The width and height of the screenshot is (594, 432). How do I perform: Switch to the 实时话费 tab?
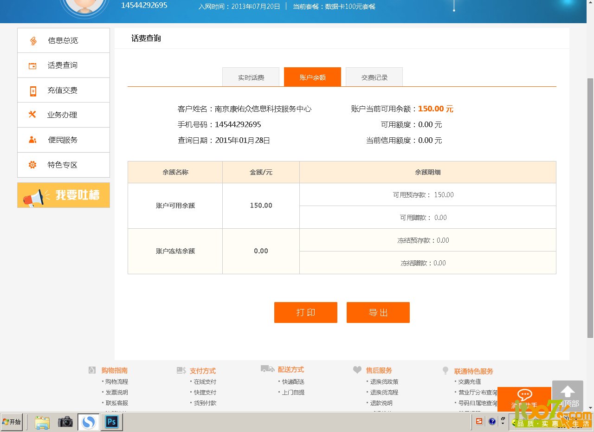click(x=251, y=77)
